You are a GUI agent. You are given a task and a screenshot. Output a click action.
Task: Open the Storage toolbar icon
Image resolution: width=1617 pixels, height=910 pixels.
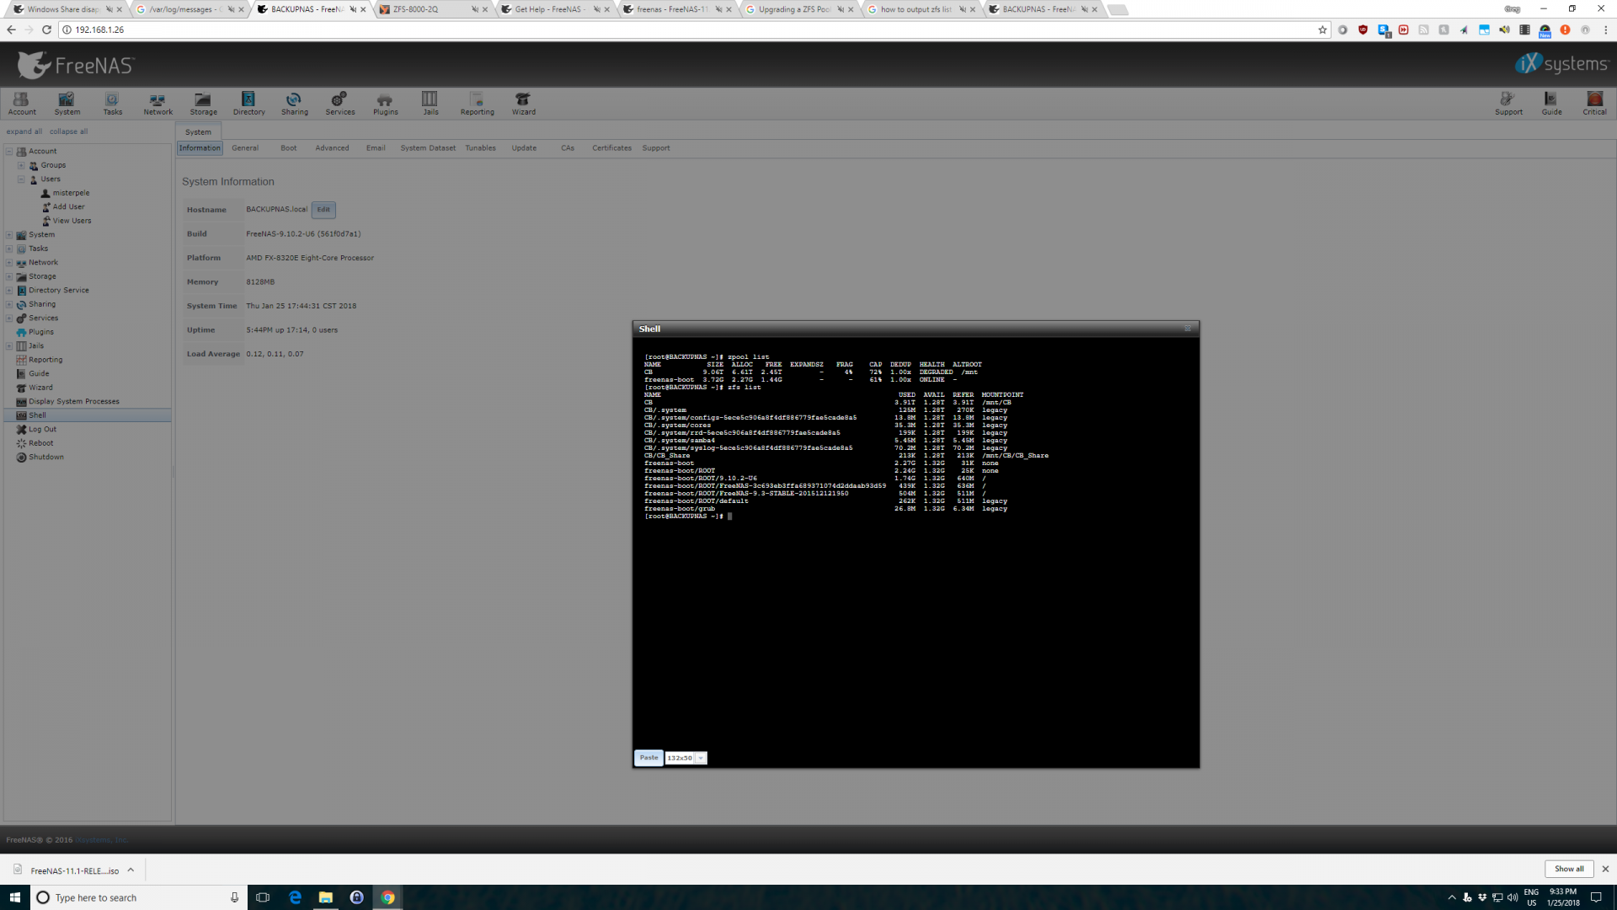203,104
